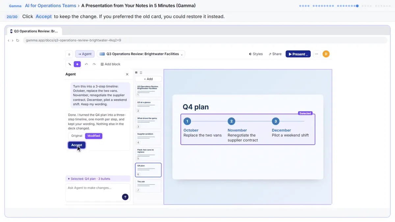Click Renegotiate the supplier contract text

243,138
